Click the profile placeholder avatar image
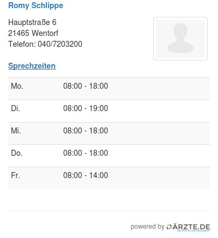This screenshot has height=238, width=218. pyautogui.click(x=180, y=39)
